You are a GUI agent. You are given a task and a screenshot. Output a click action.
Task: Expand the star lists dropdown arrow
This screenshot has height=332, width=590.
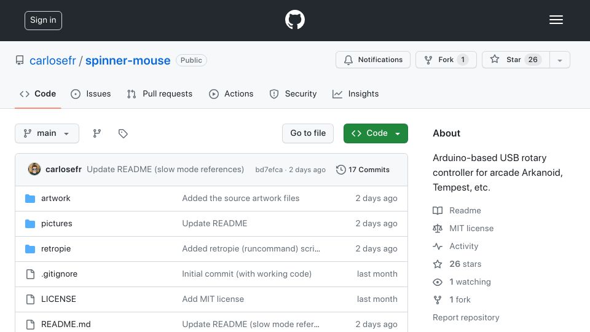[x=559, y=60]
